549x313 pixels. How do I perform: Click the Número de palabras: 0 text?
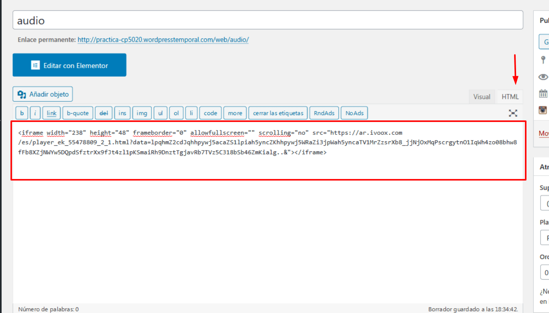48,309
